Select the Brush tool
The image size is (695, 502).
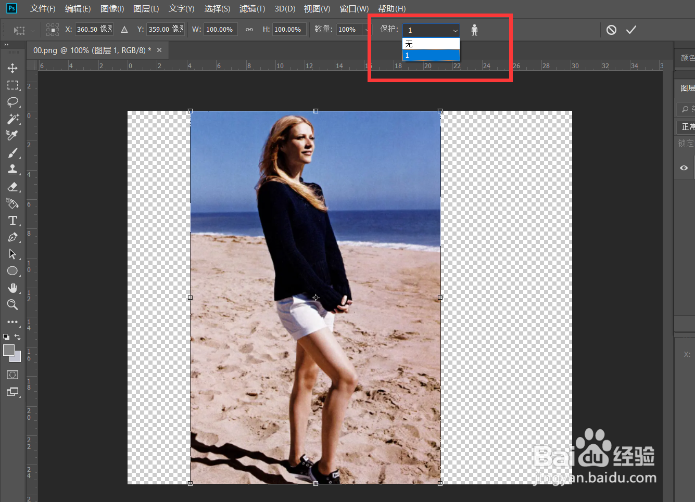pos(12,152)
